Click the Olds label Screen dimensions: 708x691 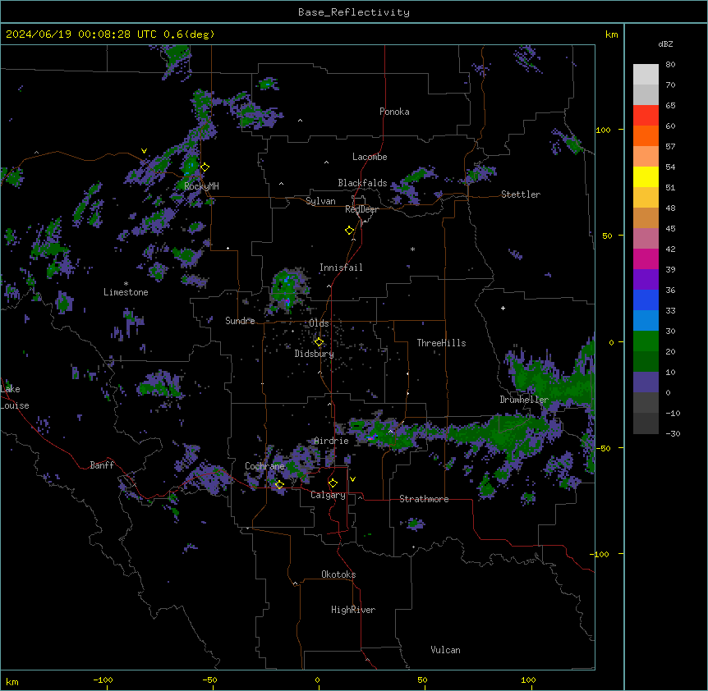tap(319, 323)
